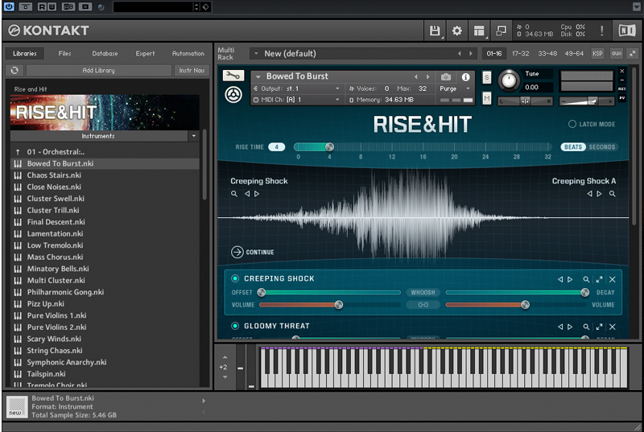Click the exclamation panic button

point(601,31)
